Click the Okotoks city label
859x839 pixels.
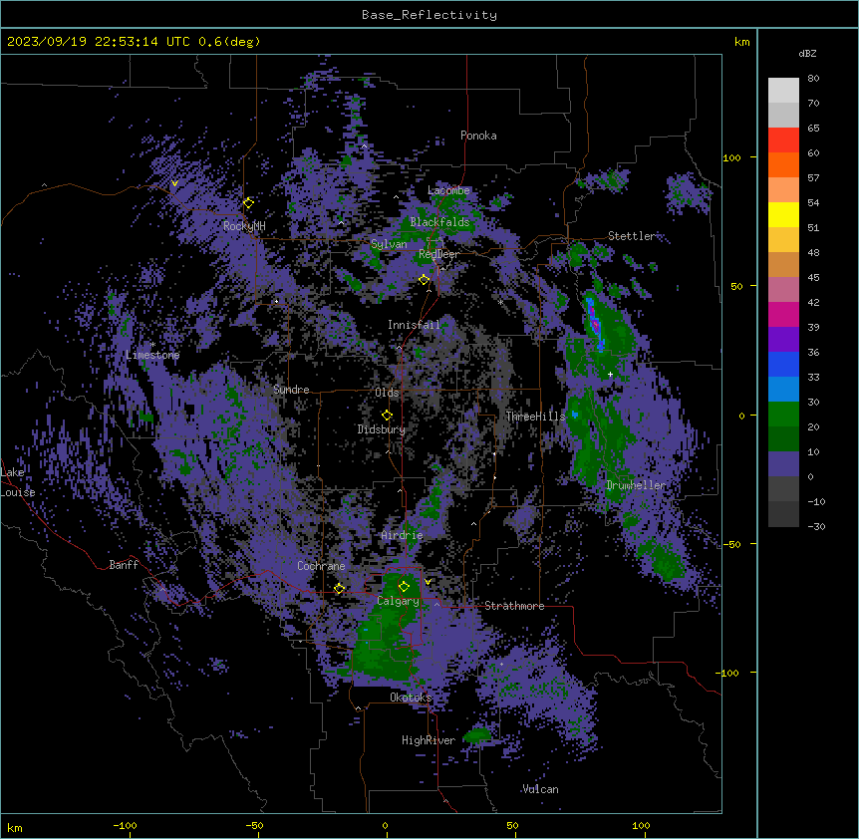pos(411,698)
